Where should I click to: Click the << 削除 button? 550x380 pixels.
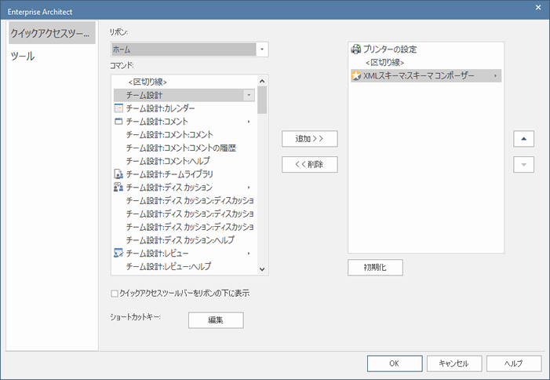tap(310, 165)
